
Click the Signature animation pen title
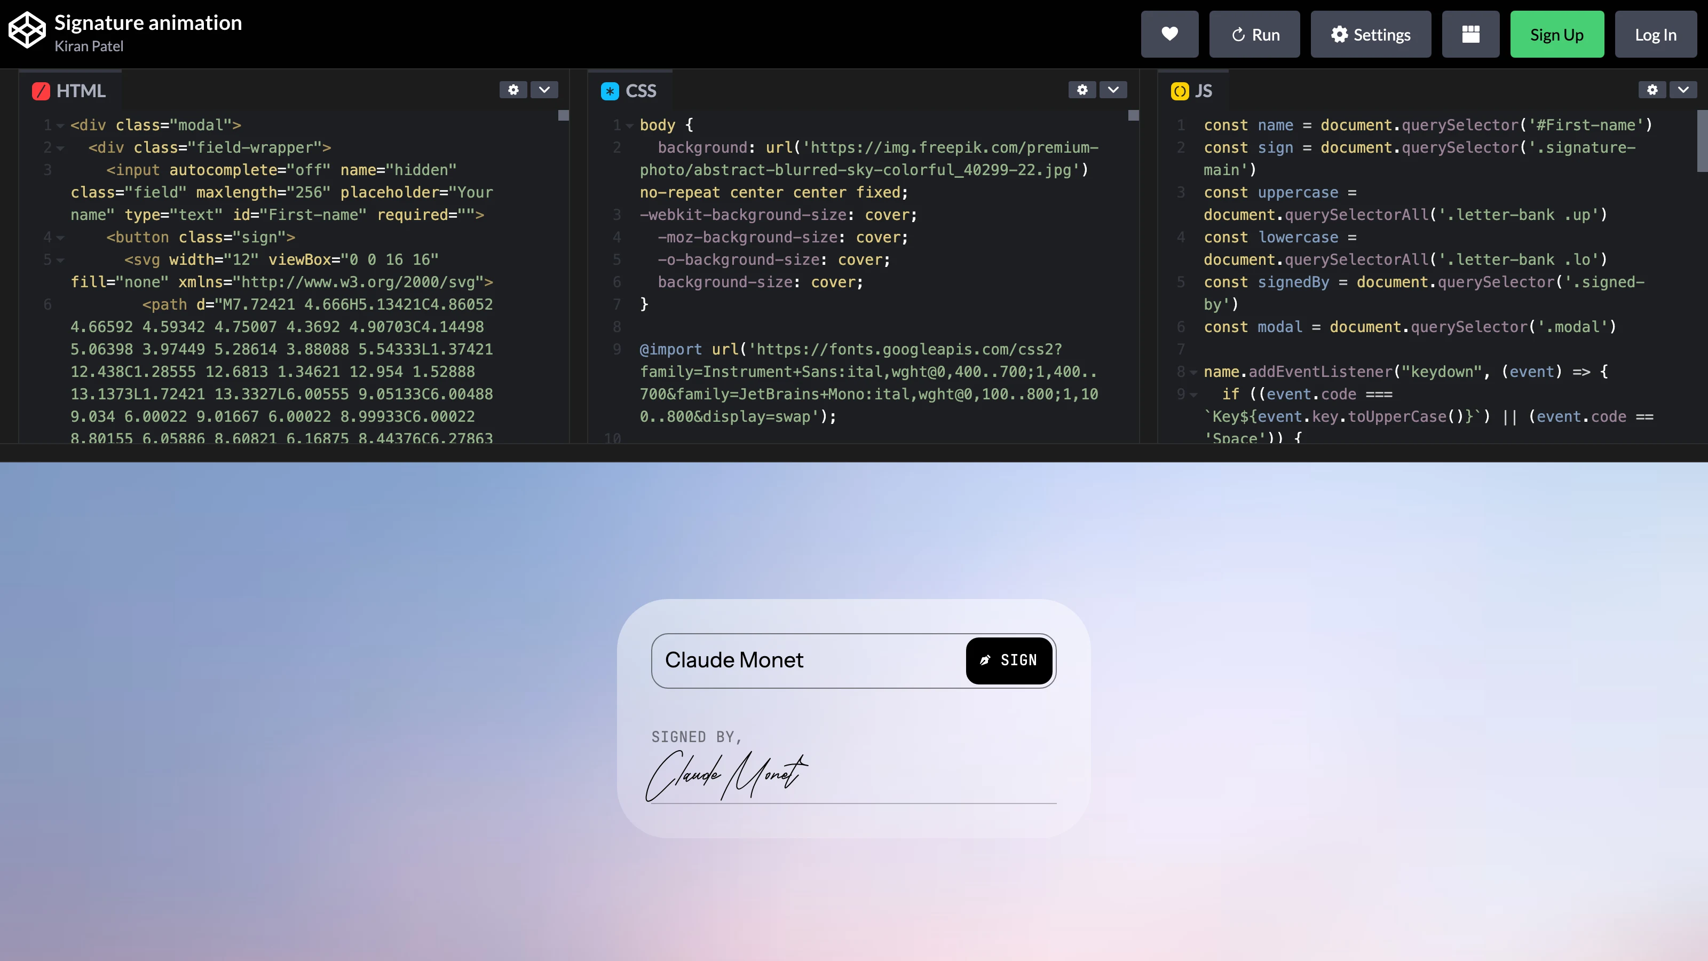[148, 22]
